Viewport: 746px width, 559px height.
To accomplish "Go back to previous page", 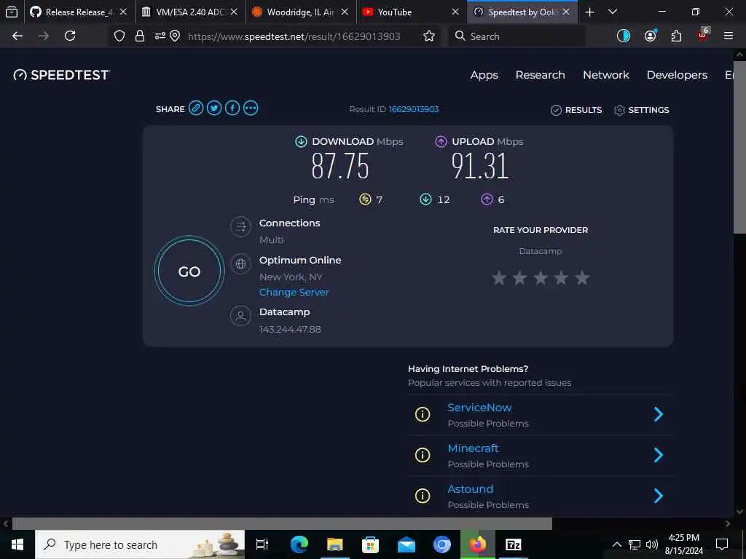I will pos(17,36).
